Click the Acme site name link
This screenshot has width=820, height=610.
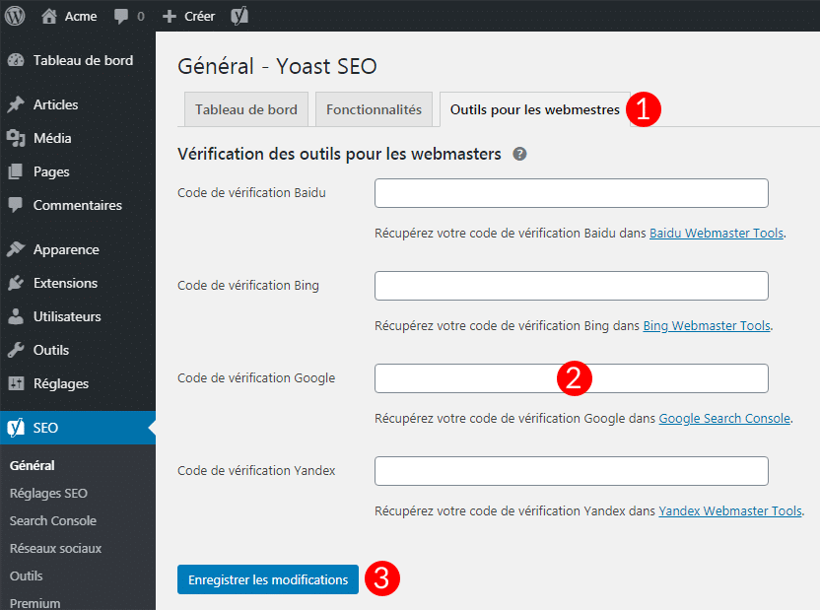click(x=81, y=16)
